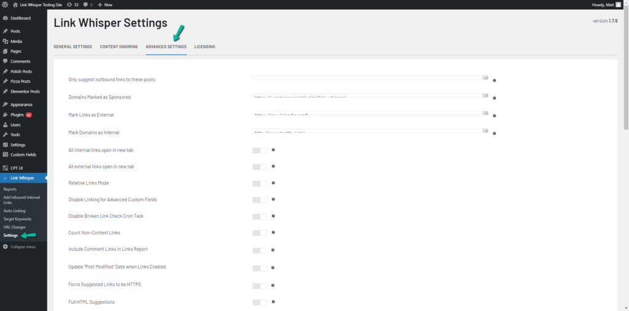This screenshot has height=311, width=629.
Task: Switch to Content Ignoring tab
Action: (119, 47)
